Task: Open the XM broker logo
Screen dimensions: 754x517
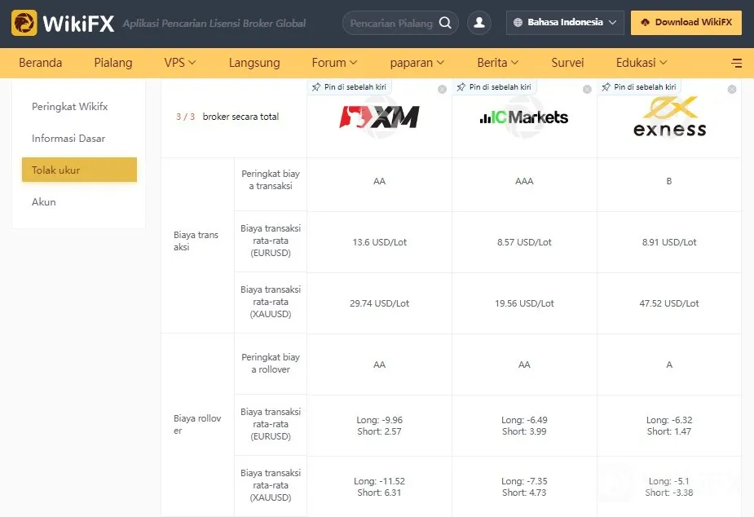Action: click(379, 117)
